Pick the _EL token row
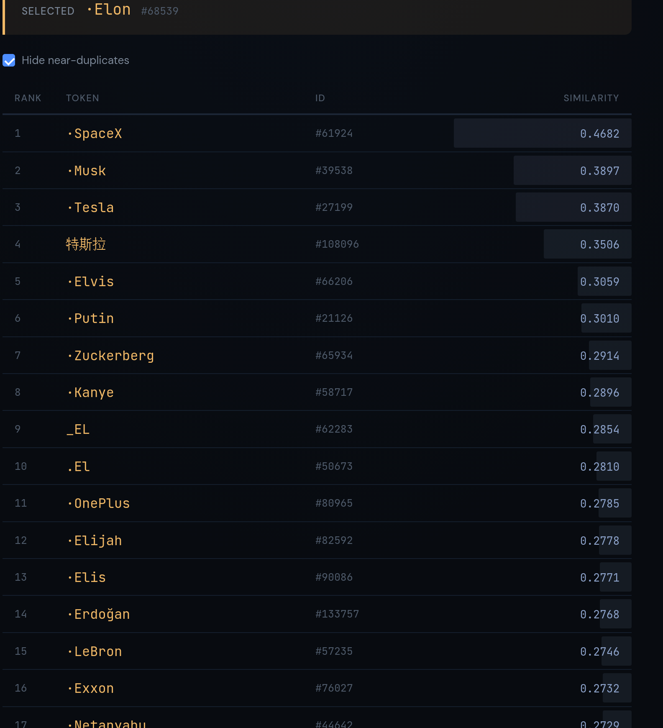This screenshot has height=728, width=663. tap(78, 429)
